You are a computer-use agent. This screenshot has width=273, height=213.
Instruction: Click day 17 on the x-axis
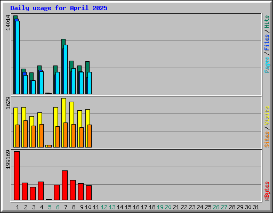click(x=144, y=207)
